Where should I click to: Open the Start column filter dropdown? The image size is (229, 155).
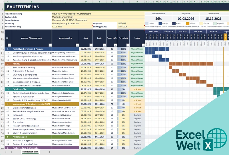coord(91,45)
